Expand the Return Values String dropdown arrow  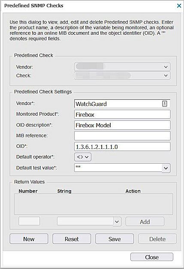pos(117,221)
